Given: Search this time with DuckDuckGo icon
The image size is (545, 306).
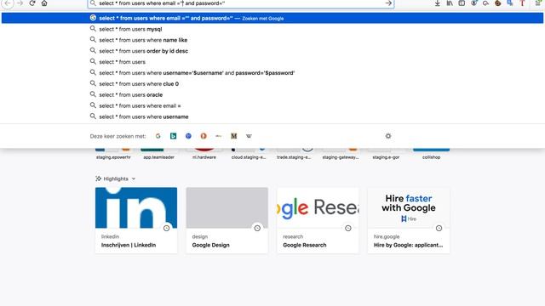Looking at the screenshot, I should (x=204, y=136).
